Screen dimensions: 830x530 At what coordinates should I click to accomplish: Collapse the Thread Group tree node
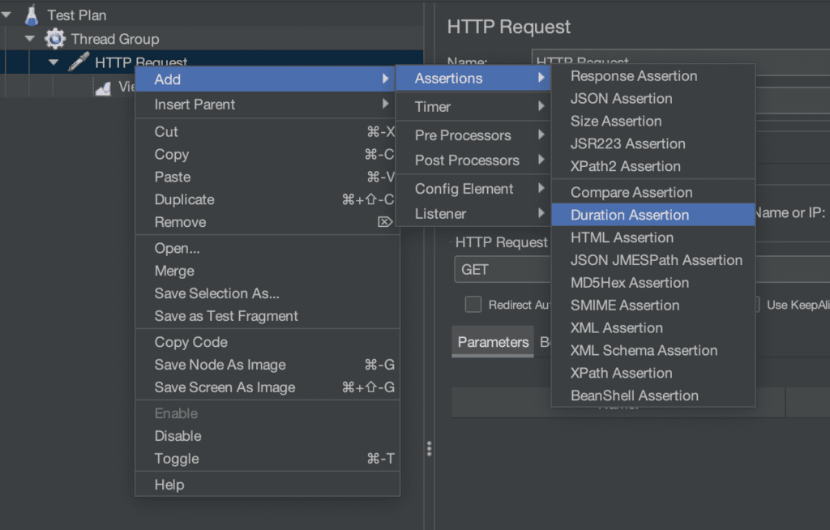pyautogui.click(x=30, y=38)
